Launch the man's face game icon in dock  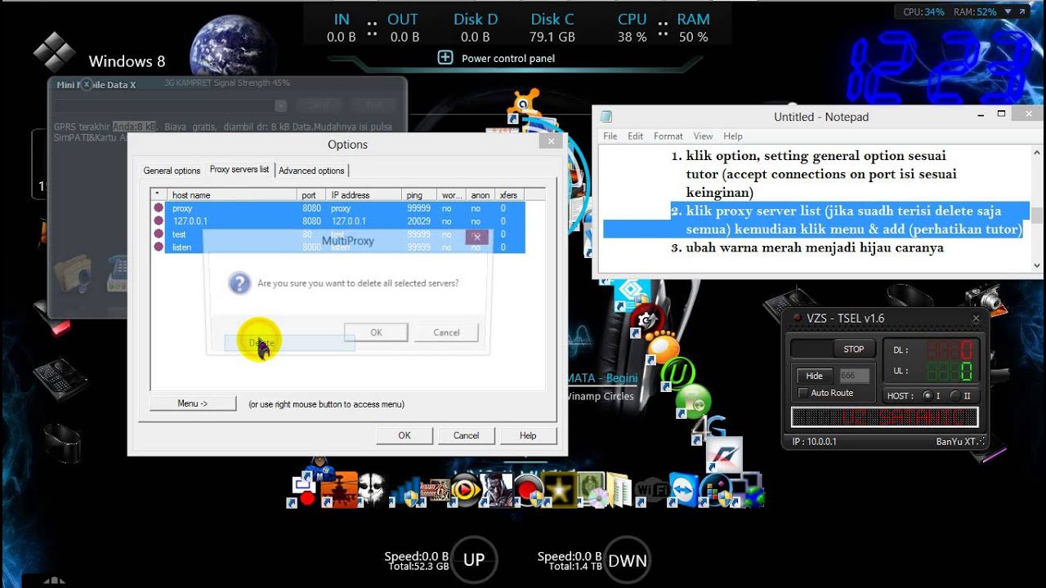pyautogui.click(x=498, y=490)
